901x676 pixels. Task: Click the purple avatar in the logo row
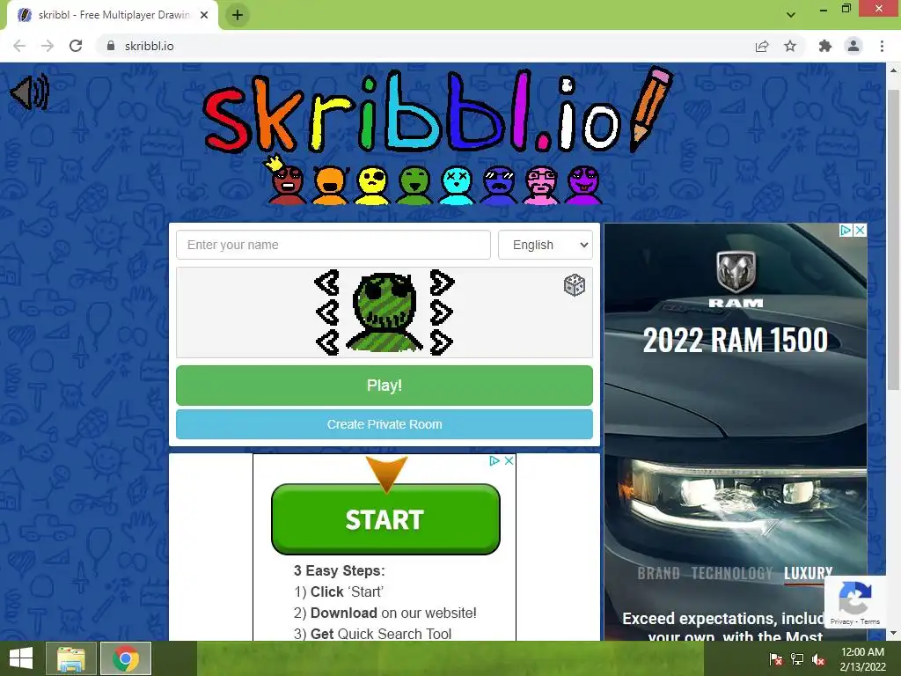pos(584,185)
